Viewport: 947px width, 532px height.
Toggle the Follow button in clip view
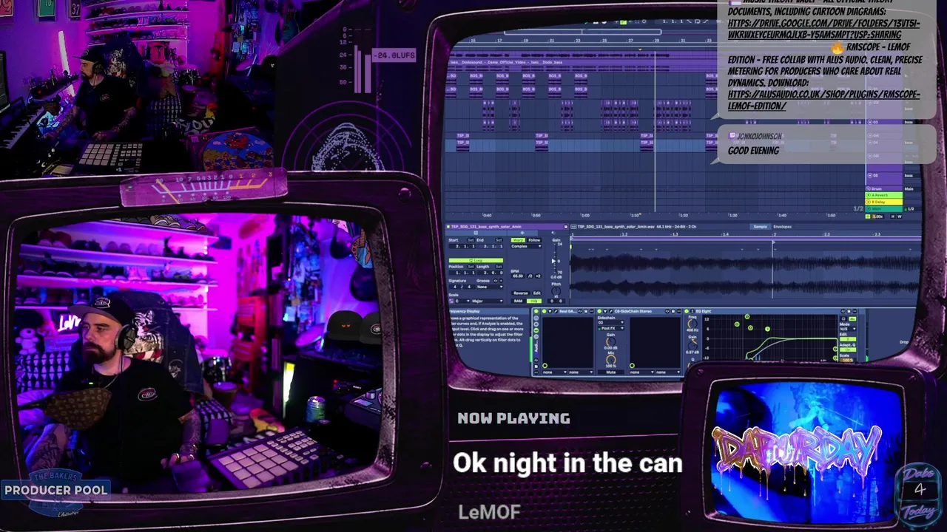click(534, 240)
